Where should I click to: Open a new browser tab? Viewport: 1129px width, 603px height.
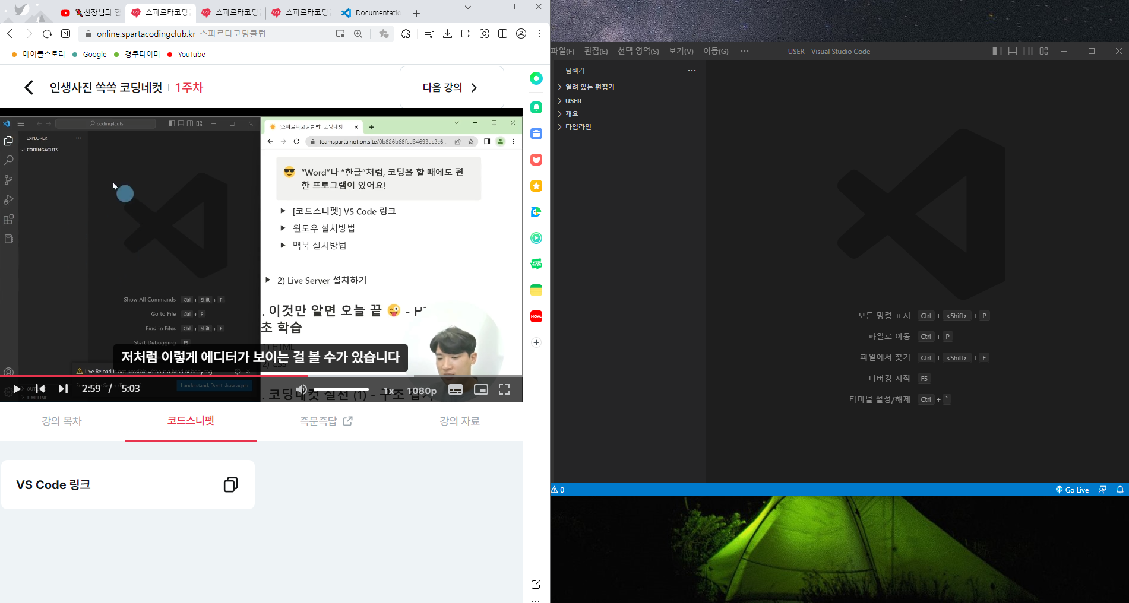[x=416, y=13]
